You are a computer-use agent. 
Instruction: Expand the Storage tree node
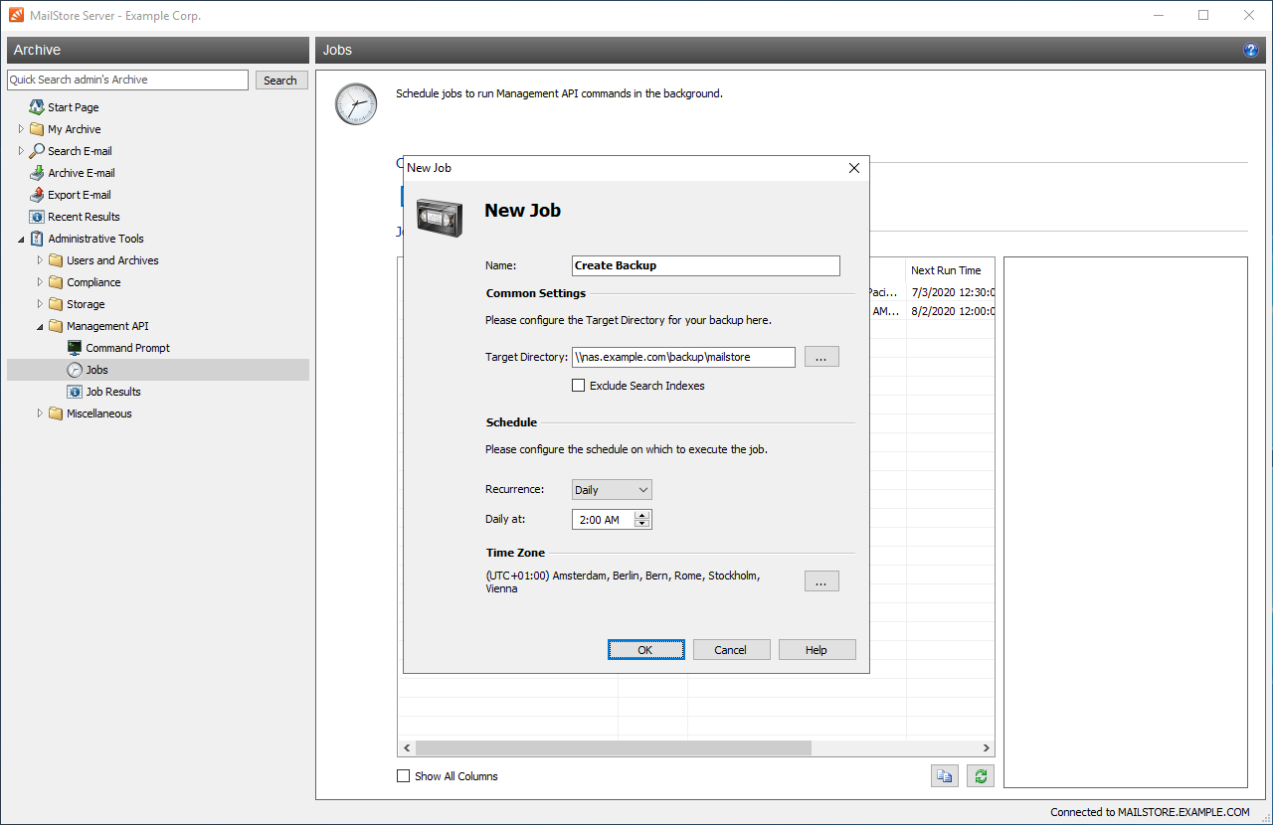40,304
